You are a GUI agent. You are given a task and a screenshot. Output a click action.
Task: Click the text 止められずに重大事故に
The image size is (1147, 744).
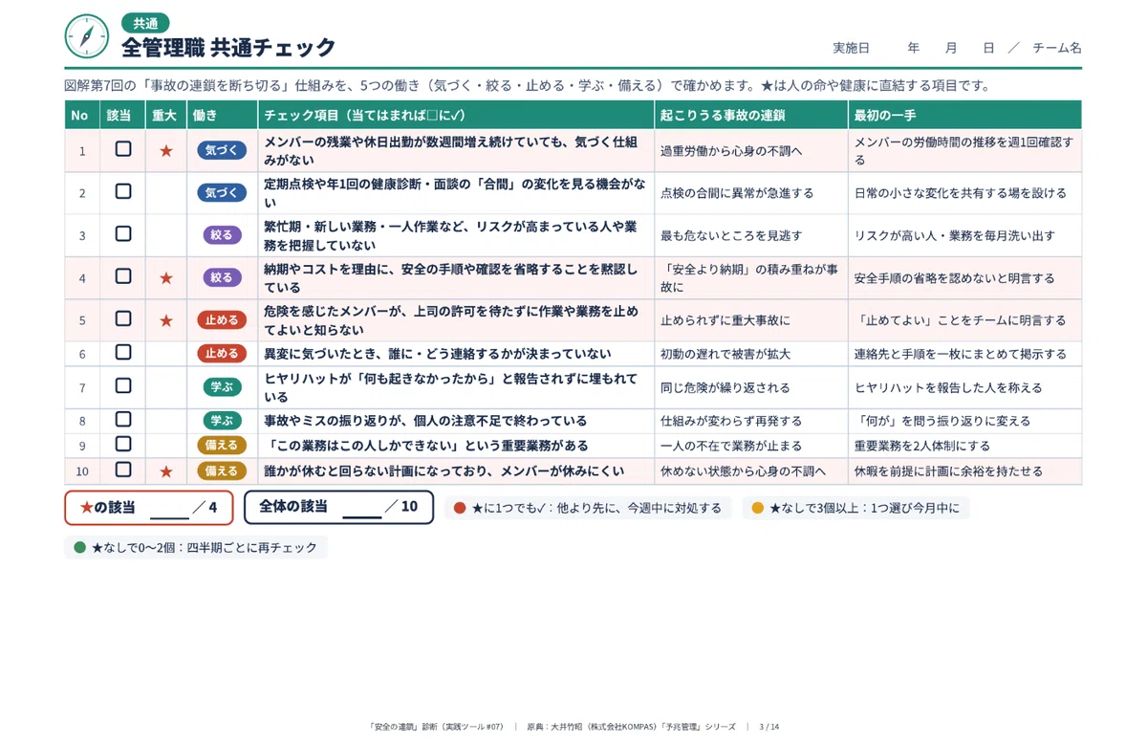tap(725, 320)
